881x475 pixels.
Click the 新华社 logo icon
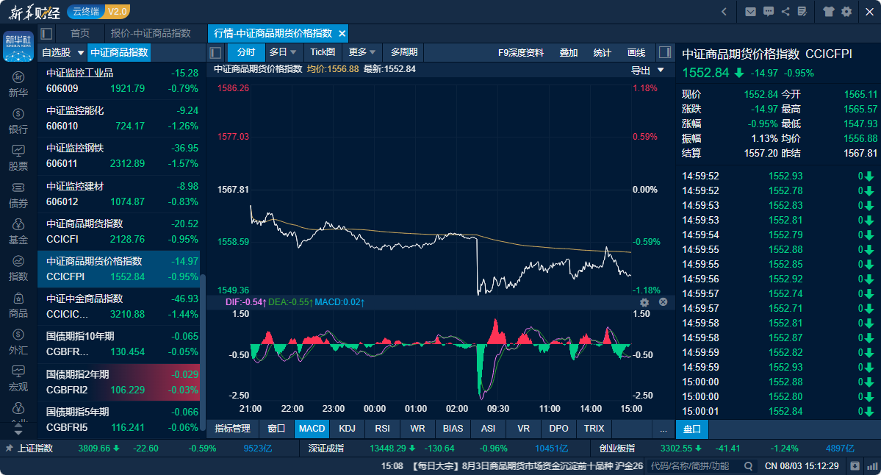pos(18,46)
